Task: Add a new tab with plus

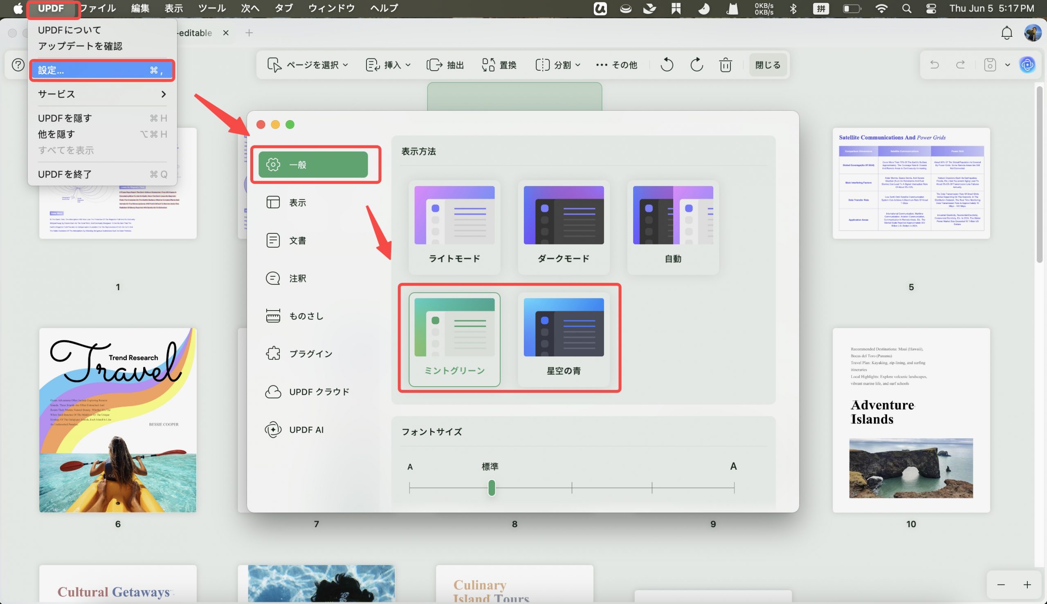Action: point(249,33)
